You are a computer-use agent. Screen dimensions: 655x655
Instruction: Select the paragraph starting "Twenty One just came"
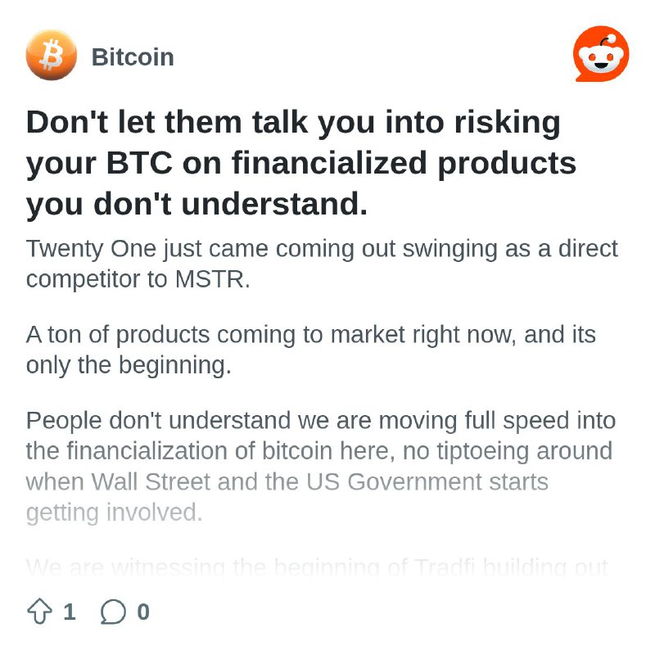point(322,264)
